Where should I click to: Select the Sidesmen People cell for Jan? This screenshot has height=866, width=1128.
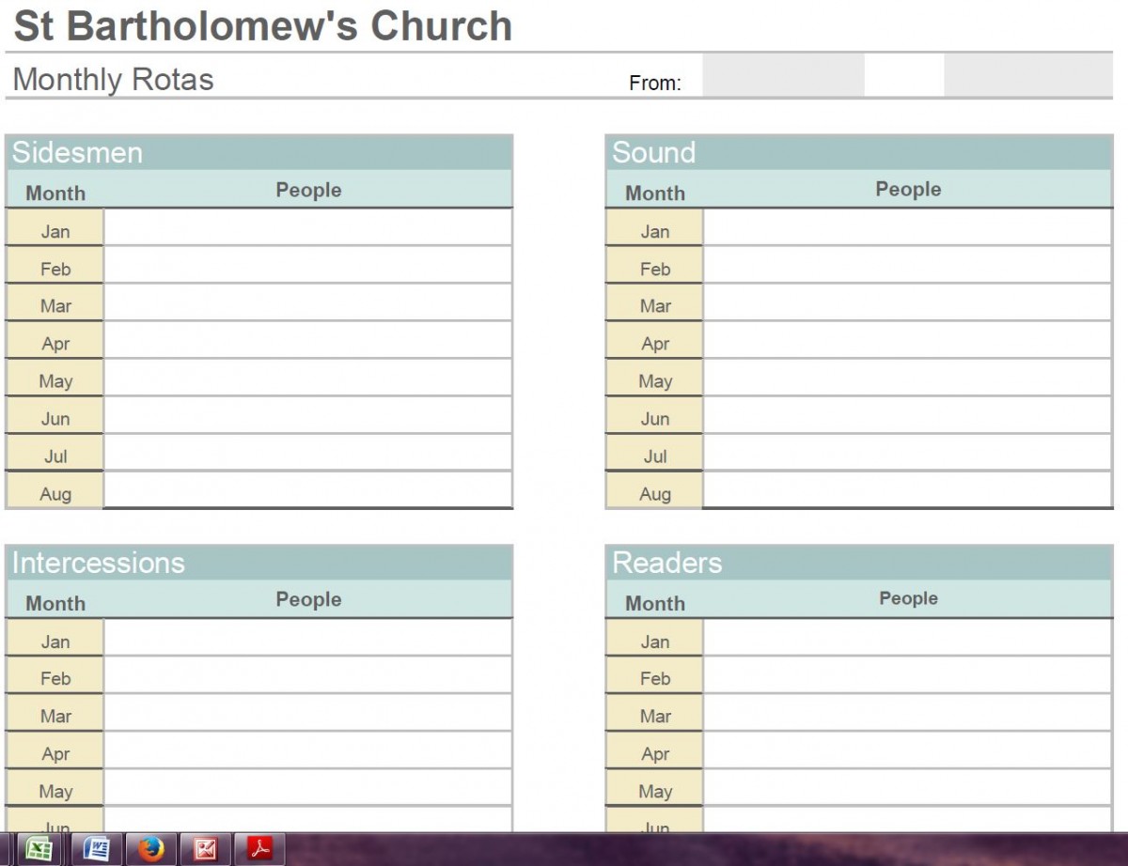tap(307, 227)
